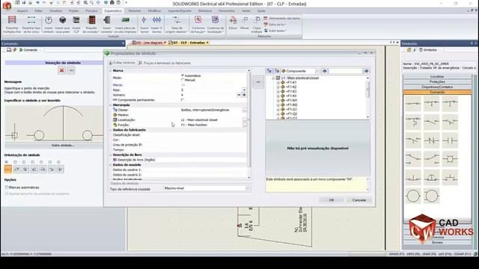Open Modificar ribbon tab
This screenshot has height=269, width=479.
coord(154,10)
